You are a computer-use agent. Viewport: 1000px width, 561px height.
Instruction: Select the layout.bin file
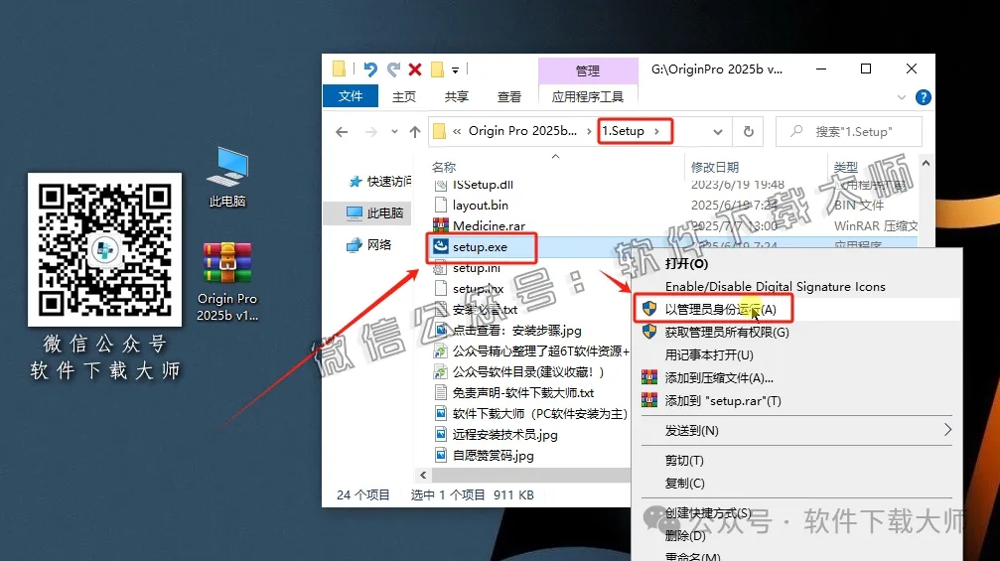[x=481, y=206]
